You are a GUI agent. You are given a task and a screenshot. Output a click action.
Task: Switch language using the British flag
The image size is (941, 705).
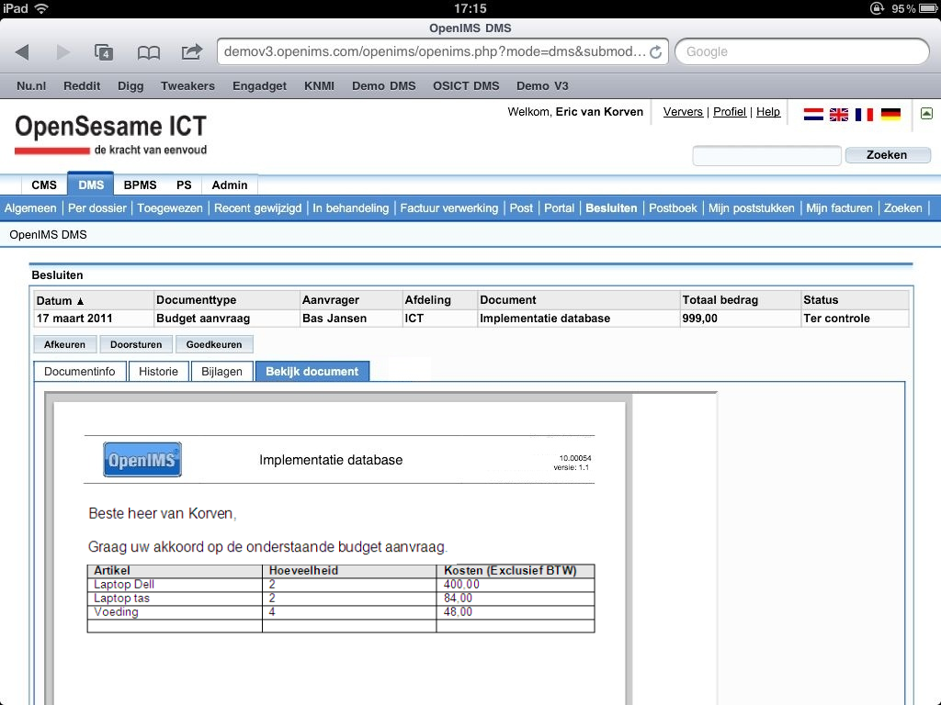(838, 114)
